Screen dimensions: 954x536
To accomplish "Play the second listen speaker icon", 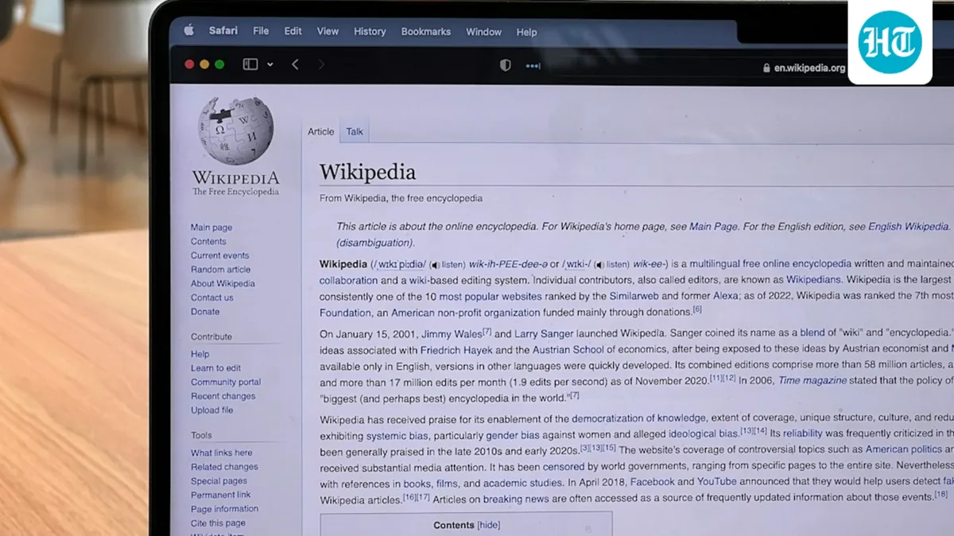I will (599, 265).
